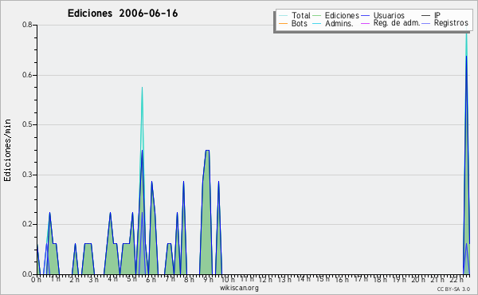Click the '18 h' x-axis label
The image size is (478, 295).
pyautogui.click(x=380, y=280)
